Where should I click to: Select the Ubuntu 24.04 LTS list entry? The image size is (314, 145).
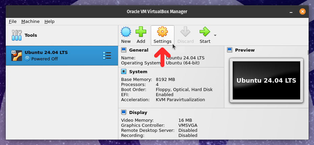[x=62, y=56]
